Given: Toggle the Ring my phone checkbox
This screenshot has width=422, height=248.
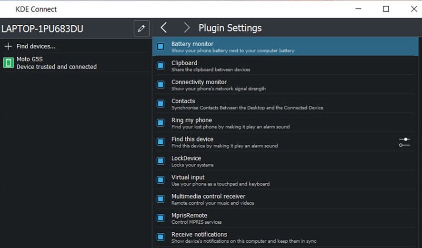Looking at the screenshot, I should (x=161, y=123).
